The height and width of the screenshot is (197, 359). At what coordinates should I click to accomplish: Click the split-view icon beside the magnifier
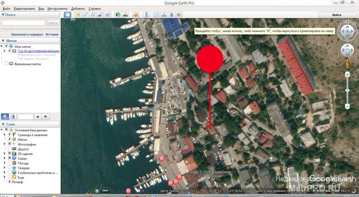point(13,117)
